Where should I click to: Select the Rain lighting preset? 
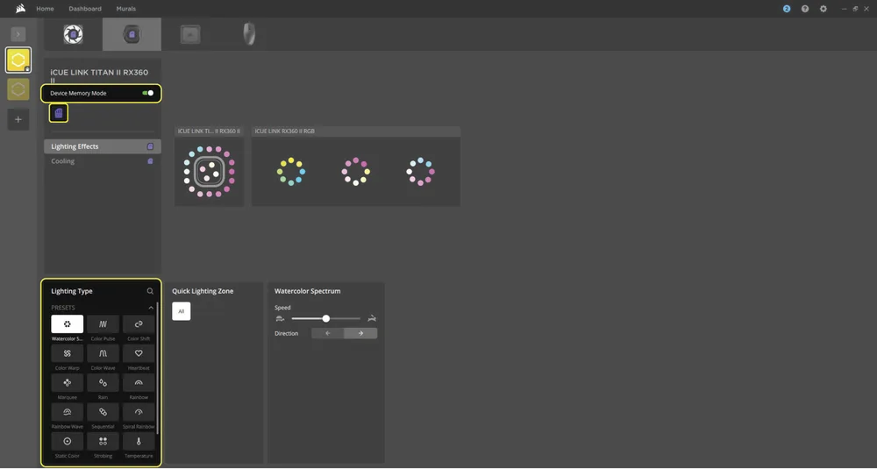click(103, 383)
